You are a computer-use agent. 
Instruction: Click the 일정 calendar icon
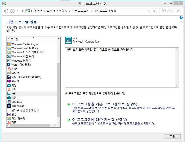[9, 114]
